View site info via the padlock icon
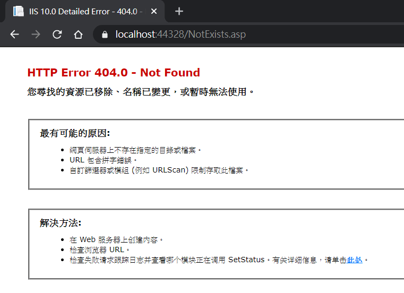 point(105,35)
